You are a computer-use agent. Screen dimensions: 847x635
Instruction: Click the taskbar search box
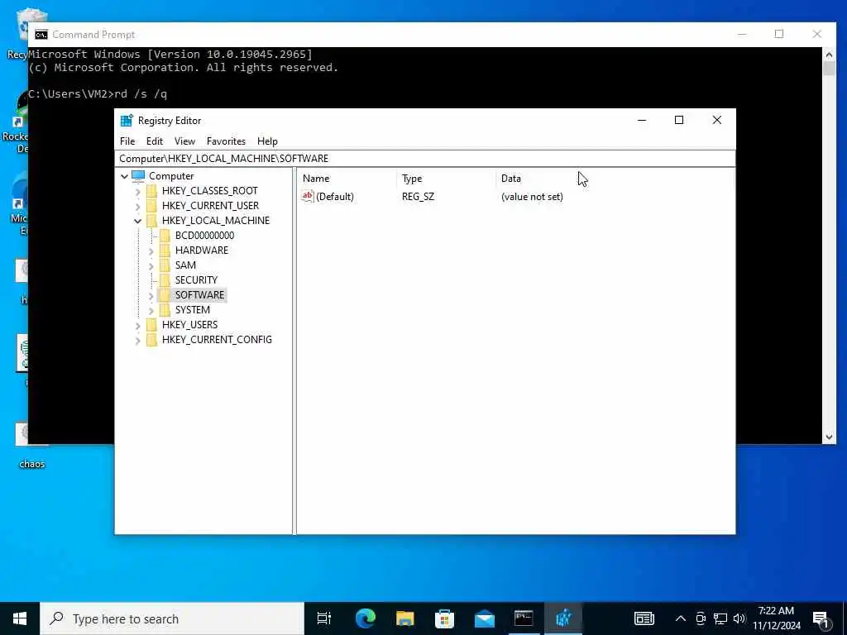[x=172, y=618]
